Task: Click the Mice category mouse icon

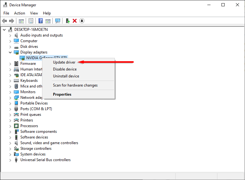Action: click(16, 86)
